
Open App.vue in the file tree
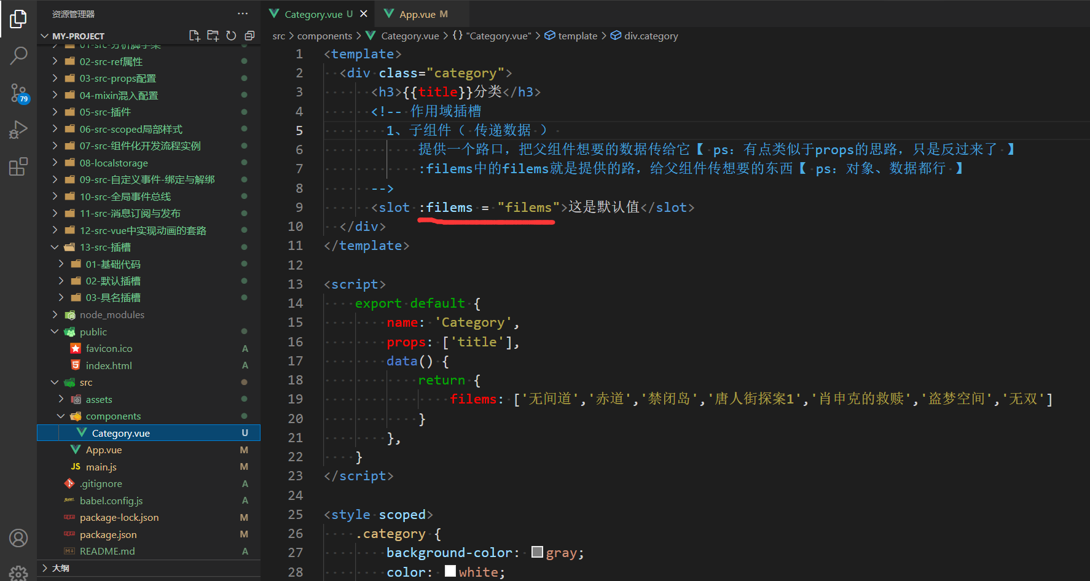point(149,450)
